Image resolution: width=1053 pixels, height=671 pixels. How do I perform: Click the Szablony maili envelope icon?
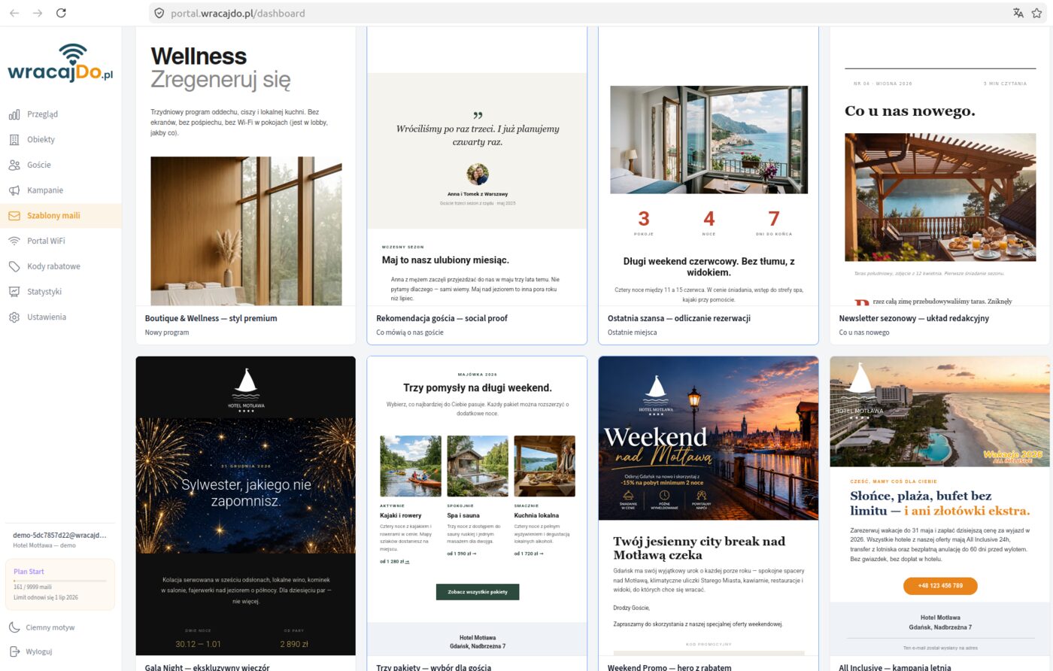click(14, 216)
